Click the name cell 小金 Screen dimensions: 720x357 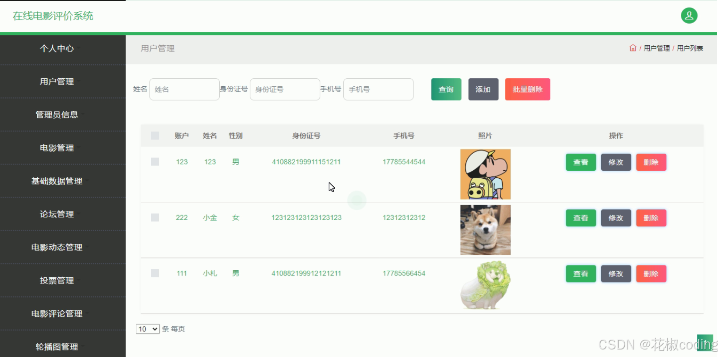click(x=210, y=217)
